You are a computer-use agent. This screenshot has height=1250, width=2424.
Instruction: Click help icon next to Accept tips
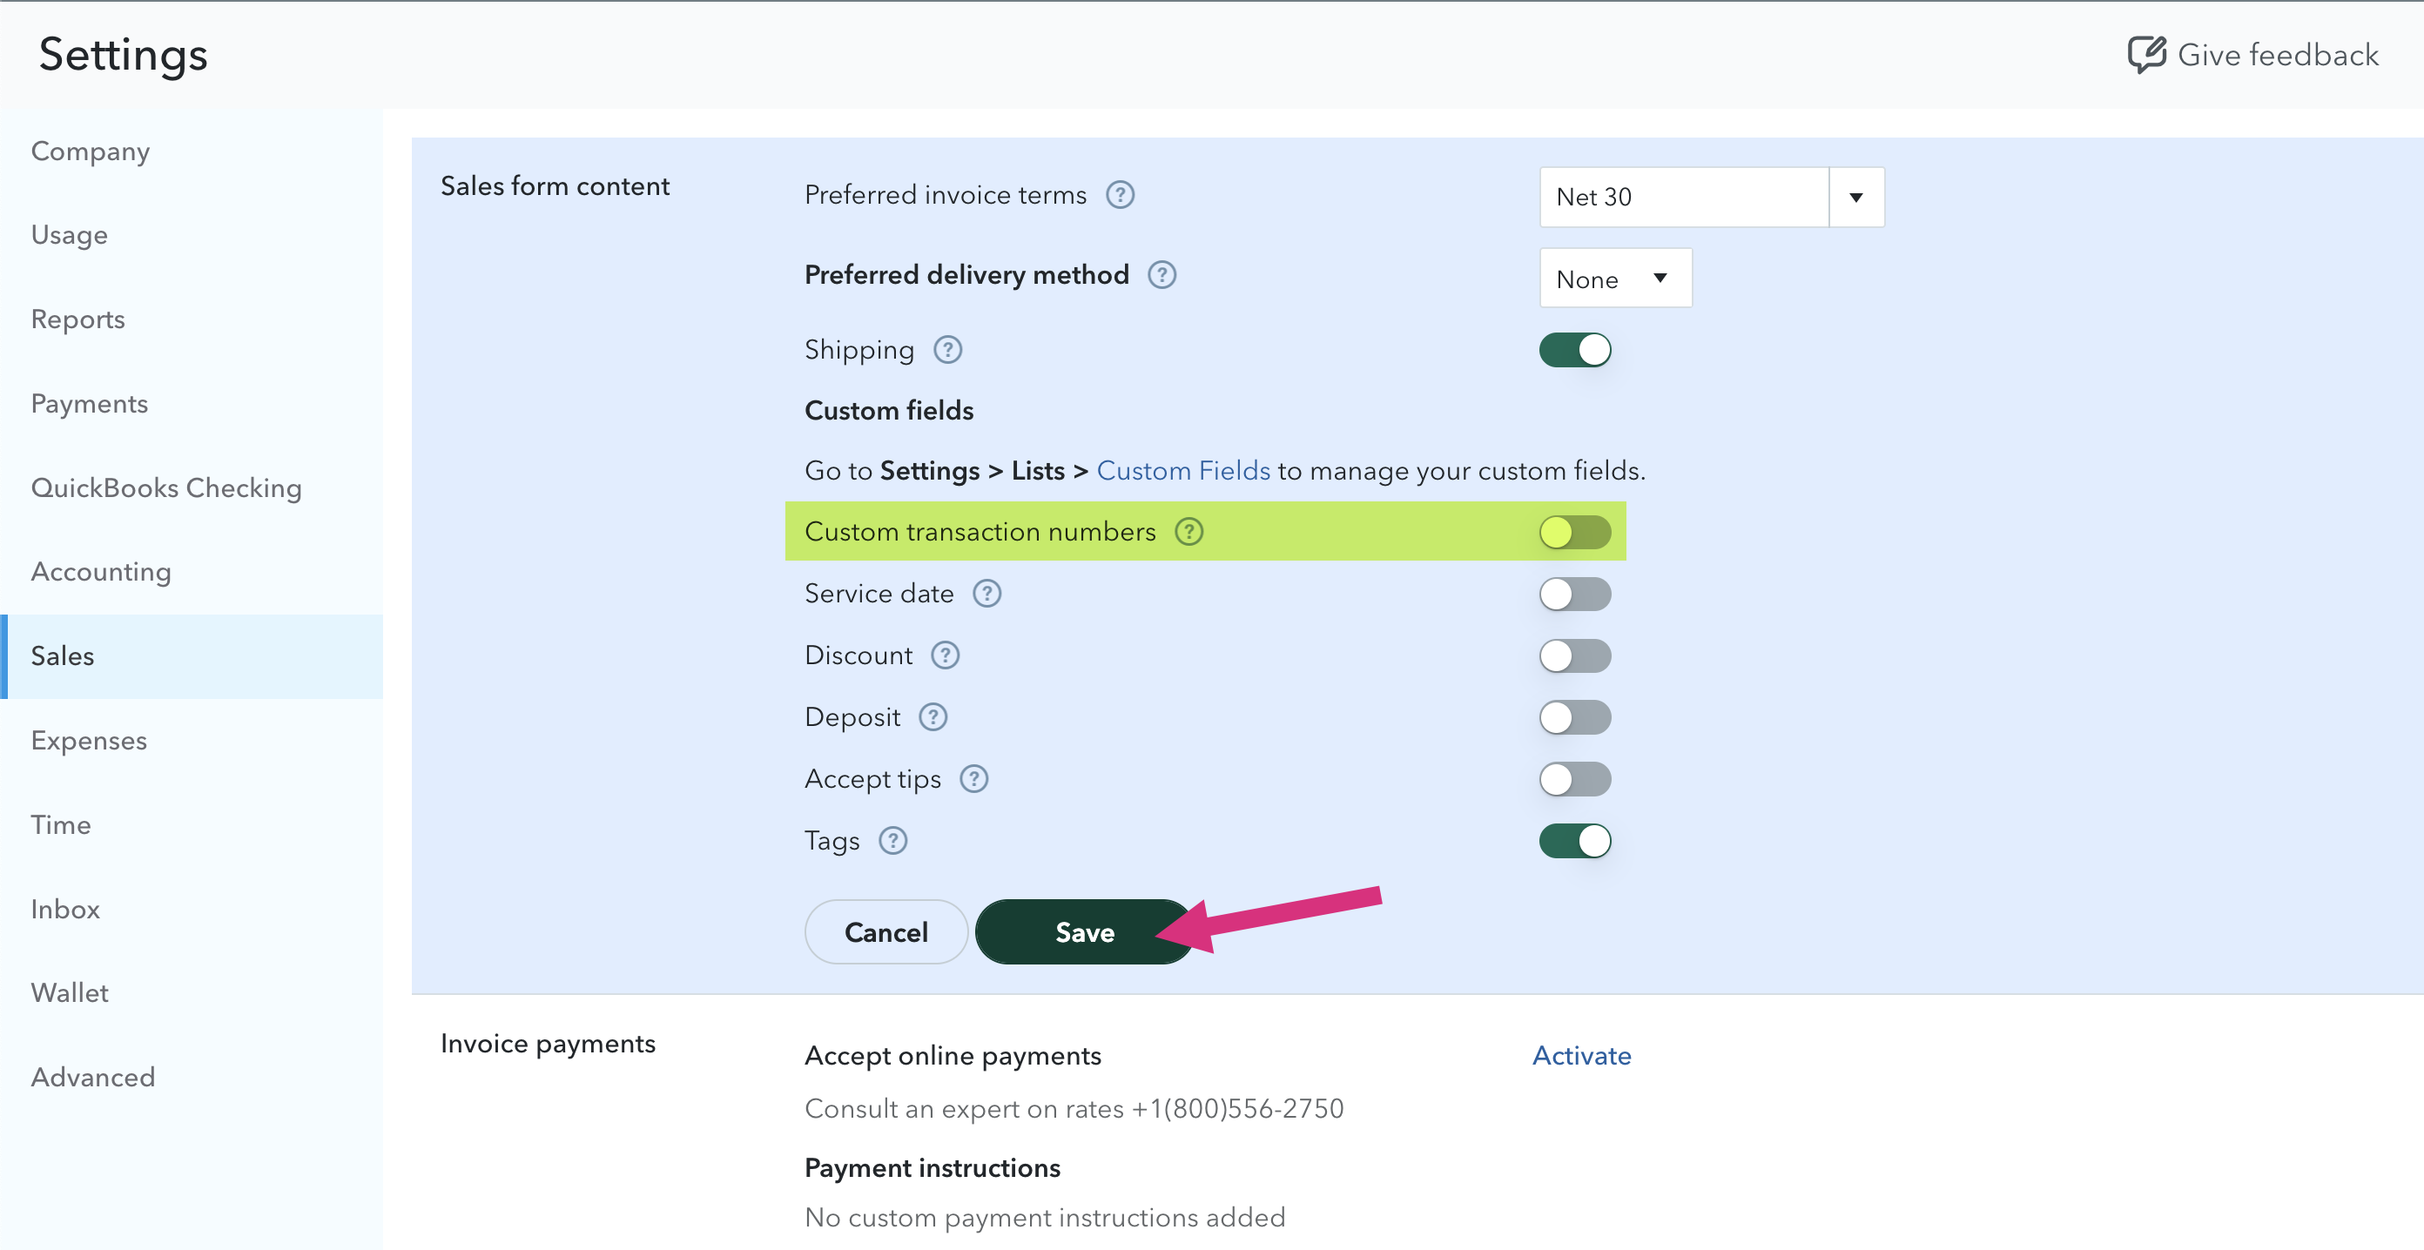click(x=974, y=779)
